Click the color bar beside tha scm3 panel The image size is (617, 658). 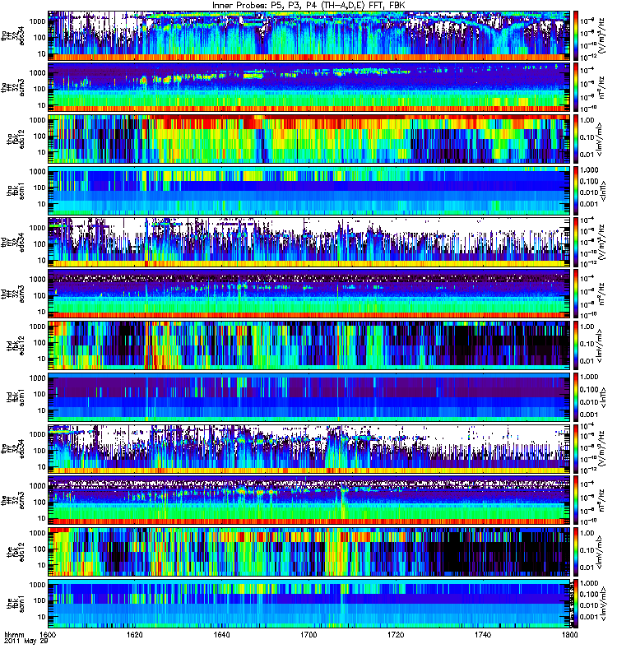(x=575, y=87)
